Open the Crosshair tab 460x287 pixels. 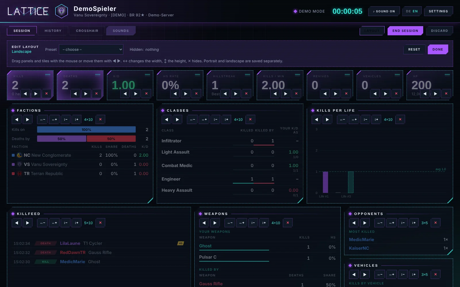tap(87, 31)
